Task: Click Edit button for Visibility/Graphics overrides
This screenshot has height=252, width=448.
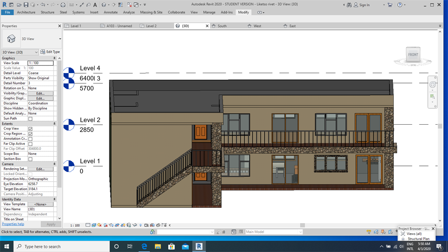Action: pos(40,93)
